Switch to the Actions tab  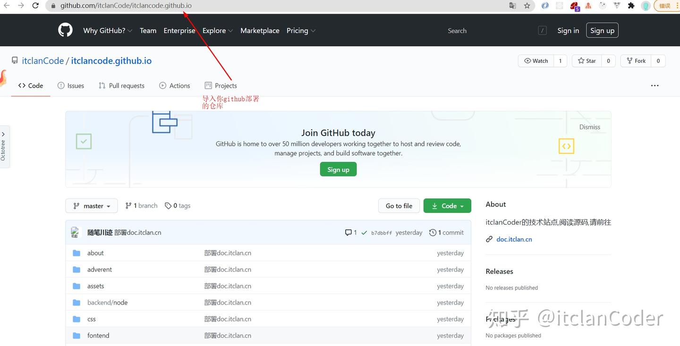tap(175, 85)
